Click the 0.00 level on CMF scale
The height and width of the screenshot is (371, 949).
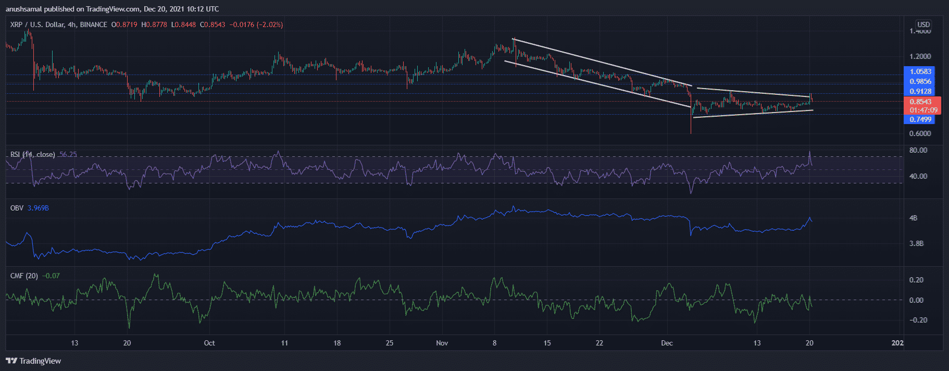pos(916,300)
